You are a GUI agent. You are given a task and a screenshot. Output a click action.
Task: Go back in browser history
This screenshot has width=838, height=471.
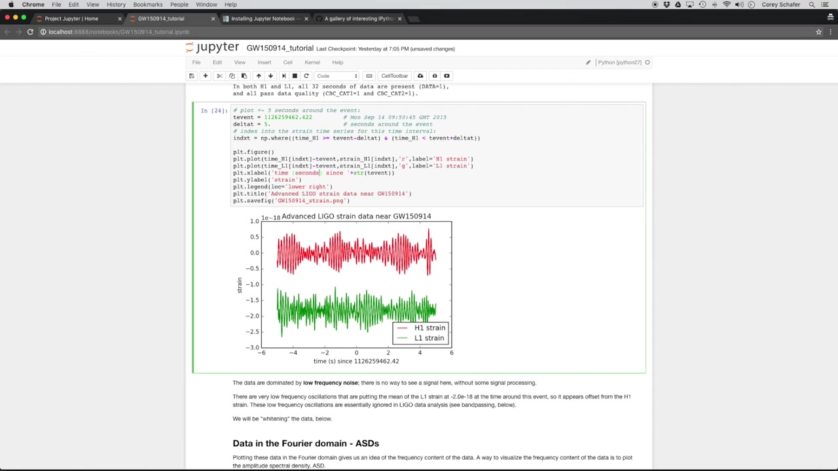coord(7,31)
